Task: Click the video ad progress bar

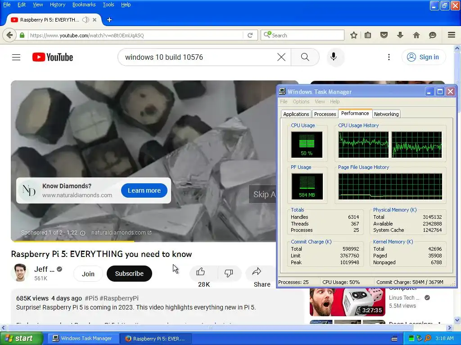Action: click(144, 241)
